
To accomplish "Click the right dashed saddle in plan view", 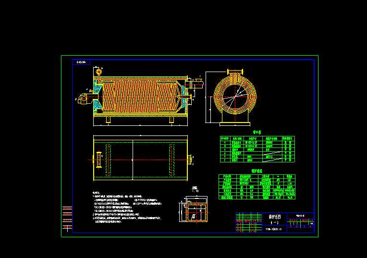I will (172, 160).
